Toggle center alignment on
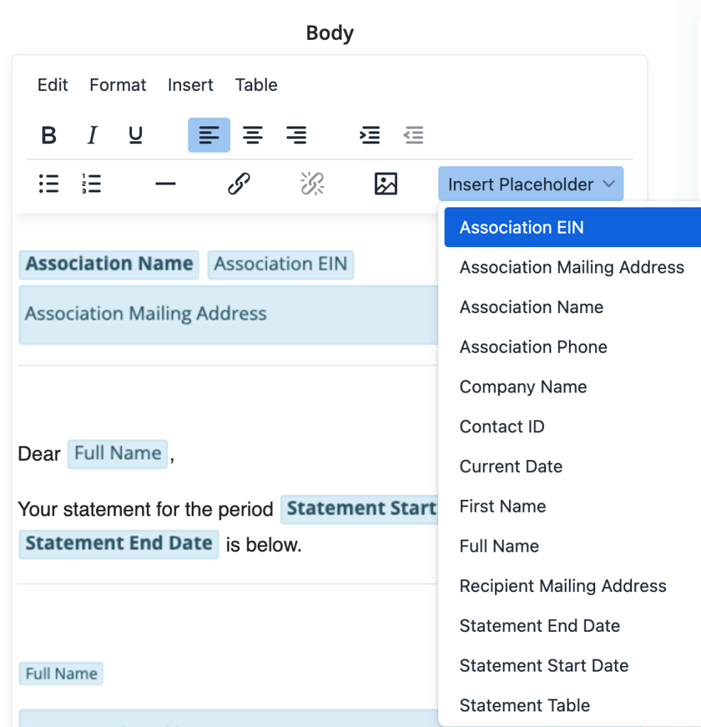This screenshot has width=701, height=727. pyautogui.click(x=253, y=135)
